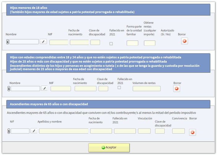
Task: Click Forma parte de la unidad familiar field
Action: [132, 43]
